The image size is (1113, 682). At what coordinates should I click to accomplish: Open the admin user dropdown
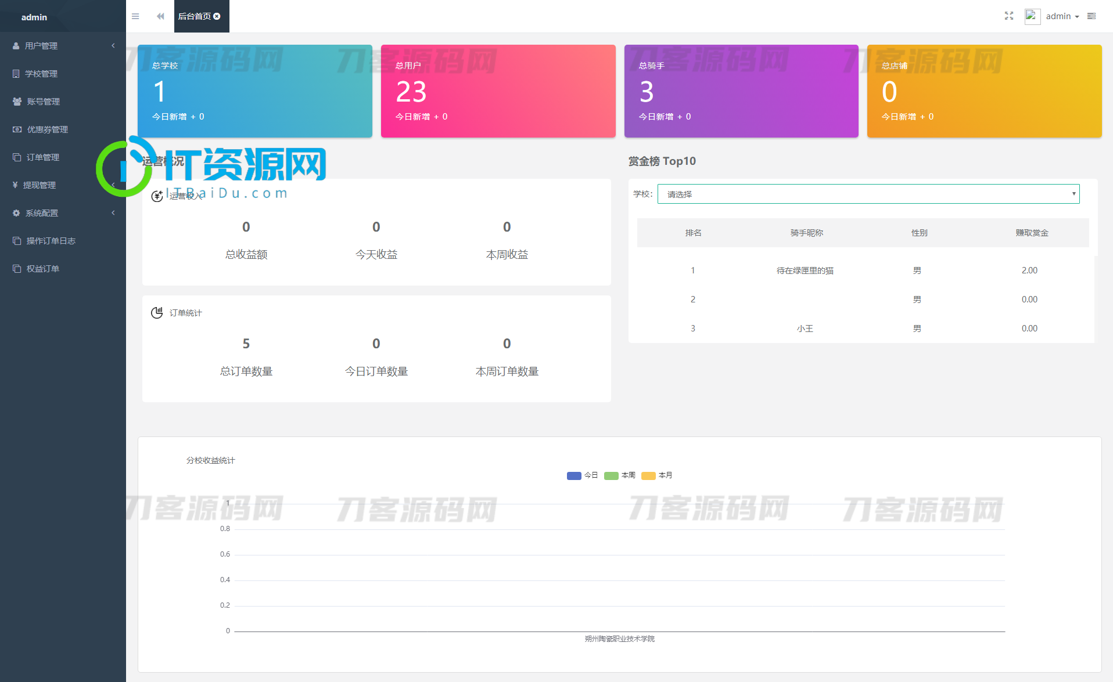pyautogui.click(x=1062, y=16)
